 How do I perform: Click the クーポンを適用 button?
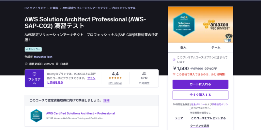click(200, 126)
